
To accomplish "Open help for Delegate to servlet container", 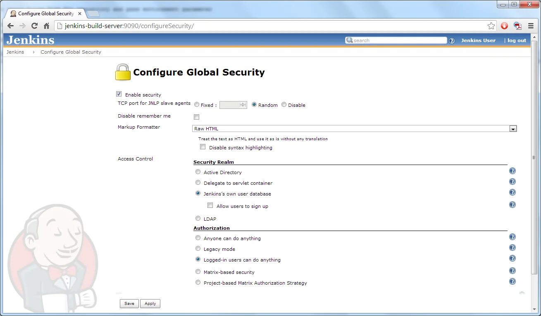I will click(x=512, y=182).
